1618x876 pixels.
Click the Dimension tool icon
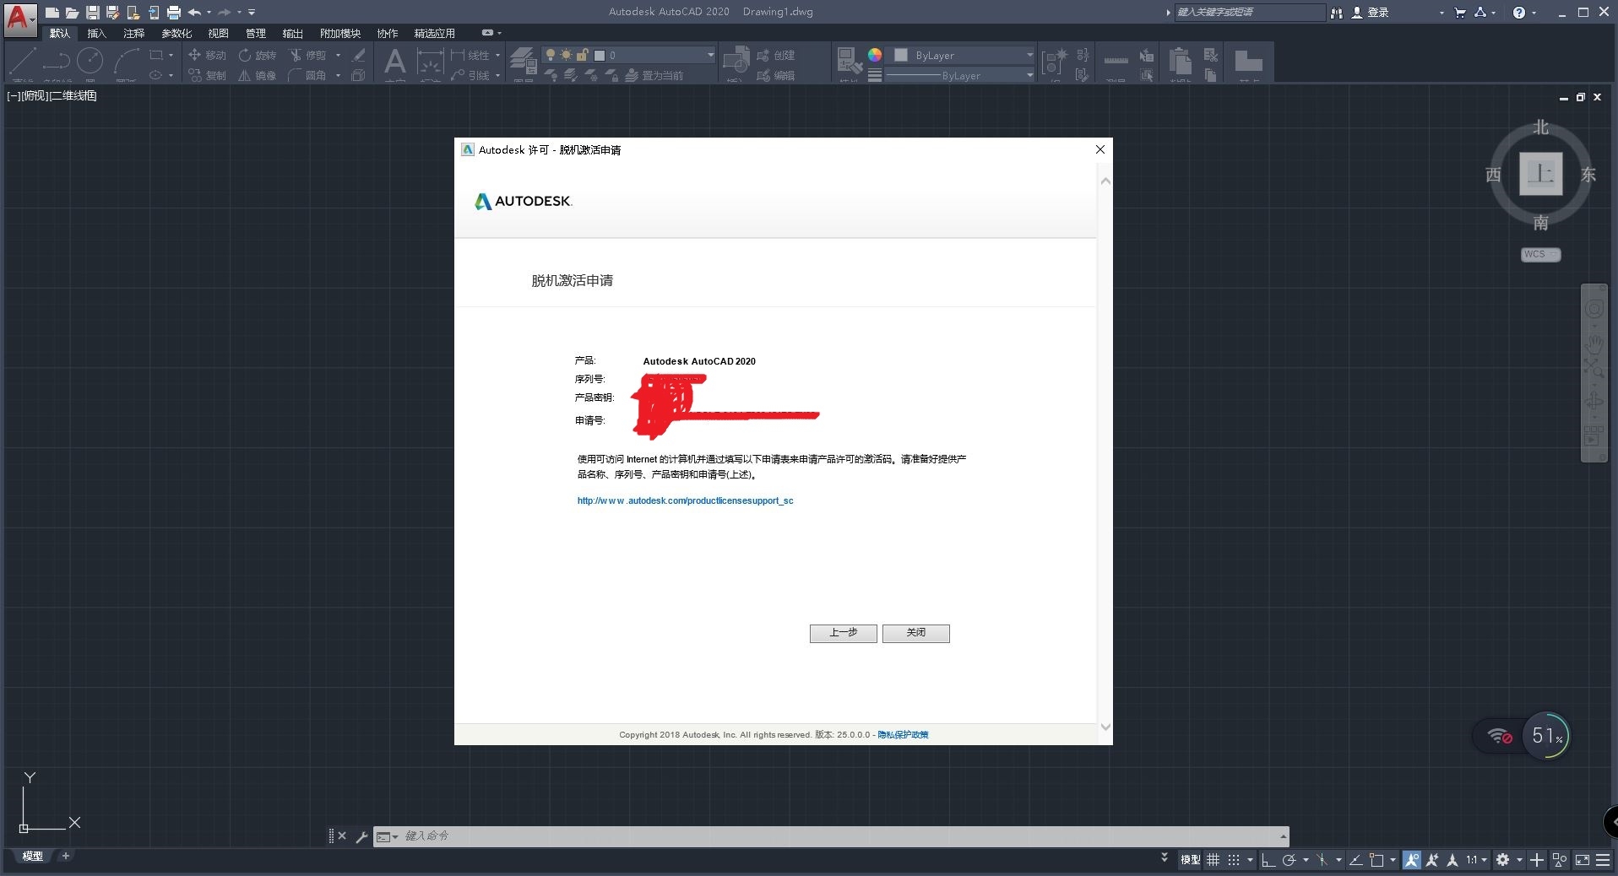pos(430,61)
